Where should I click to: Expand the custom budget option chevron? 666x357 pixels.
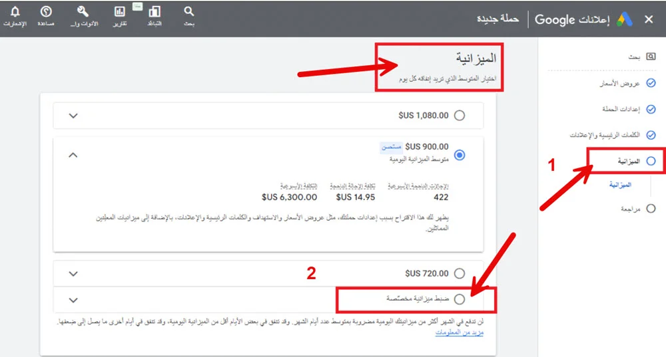click(73, 300)
